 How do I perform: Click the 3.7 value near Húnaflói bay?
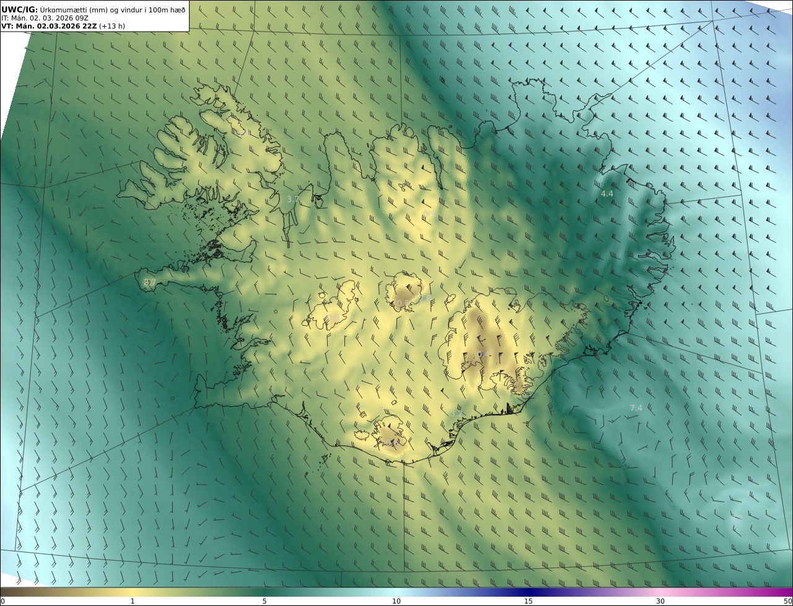click(x=293, y=200)
